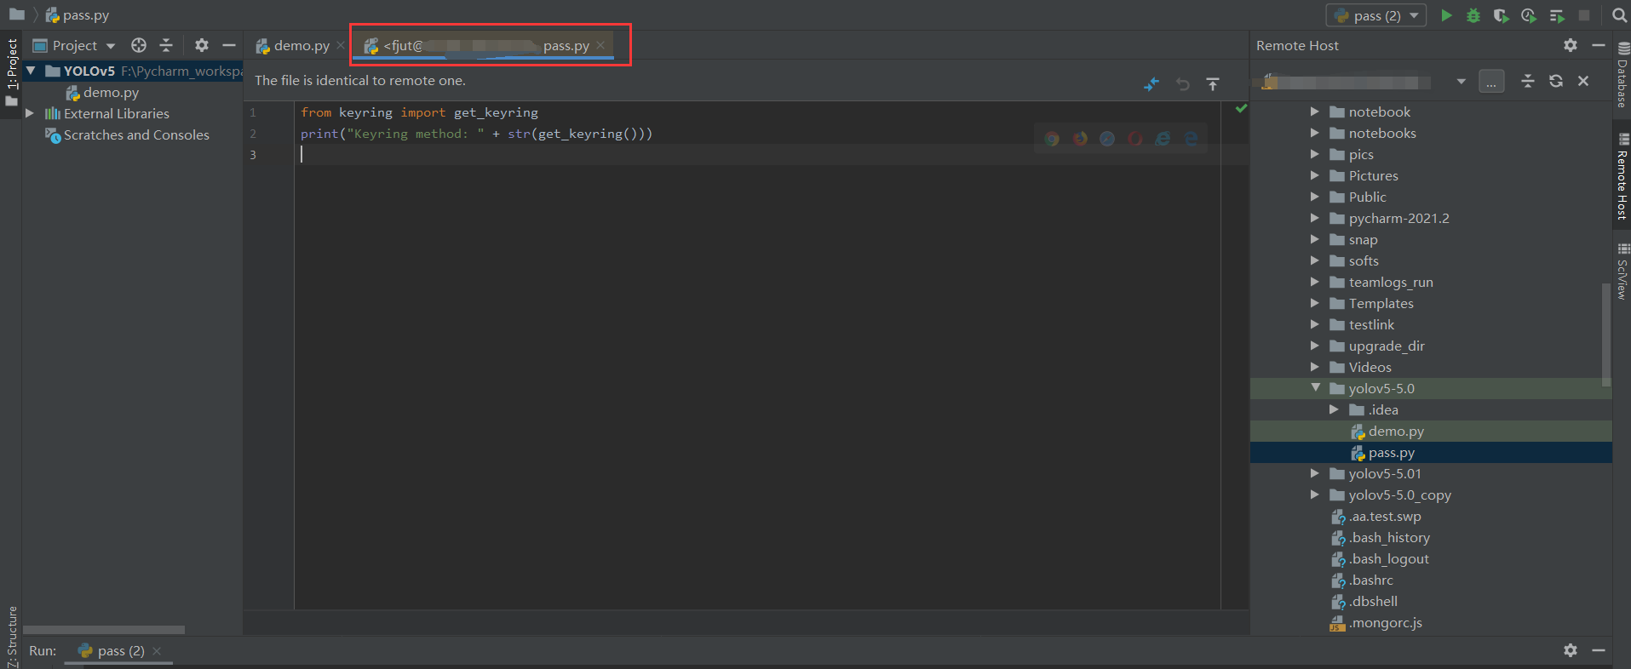Open editor in Internet Explorer icon

pos(1163,138)
